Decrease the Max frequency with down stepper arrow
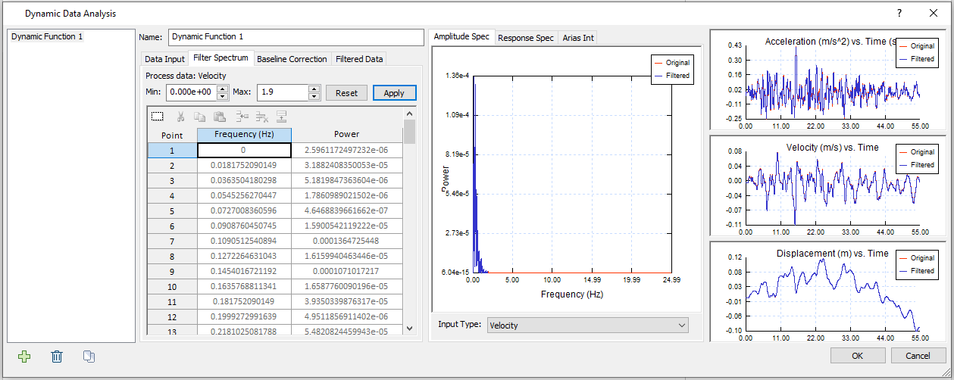This screenshot has height=380, width=954. (x=314, y=96)
